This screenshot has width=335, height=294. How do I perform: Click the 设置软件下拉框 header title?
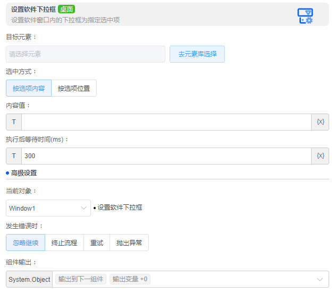[x=33, y=9]
